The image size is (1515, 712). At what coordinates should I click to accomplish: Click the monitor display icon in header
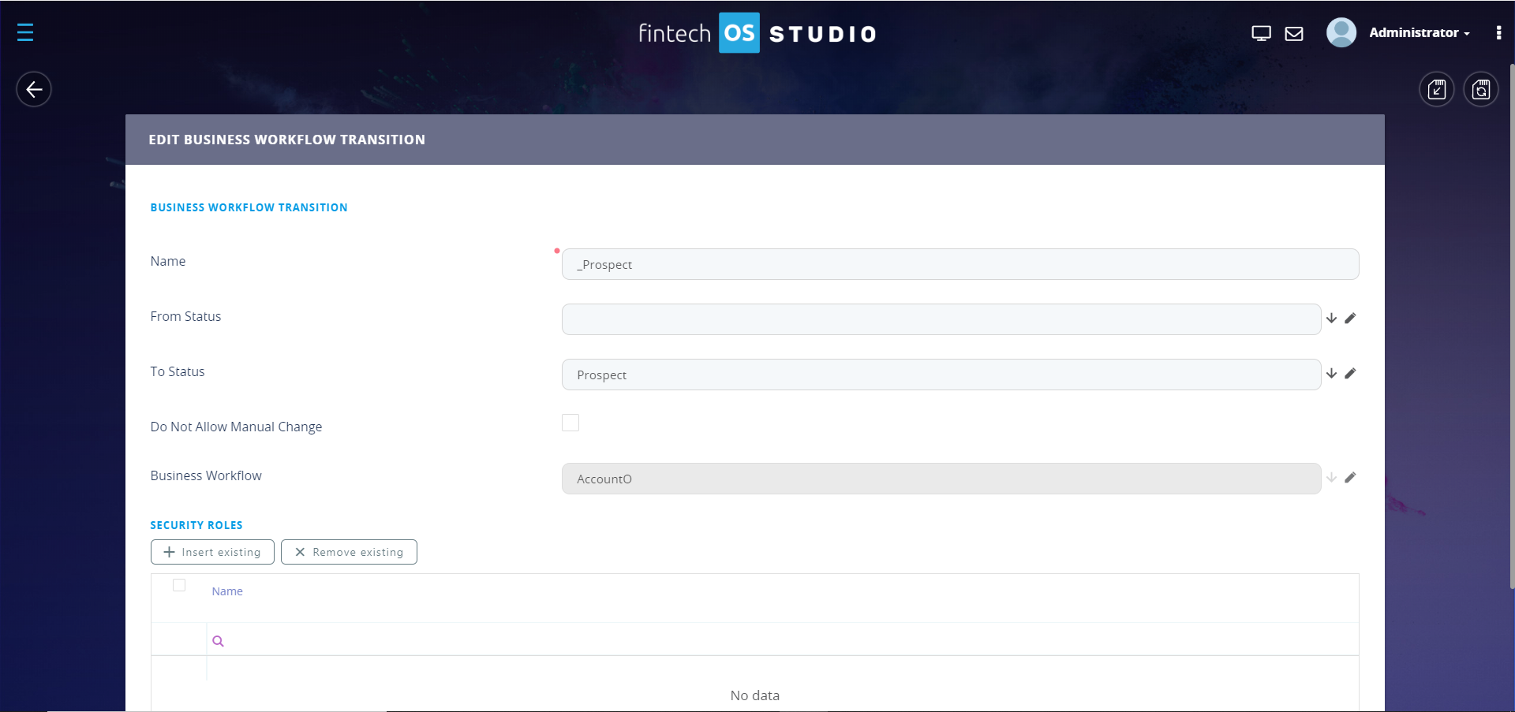(1261, 33)
